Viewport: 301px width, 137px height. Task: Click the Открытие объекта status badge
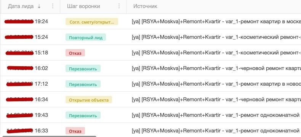(x=89, y=100)
